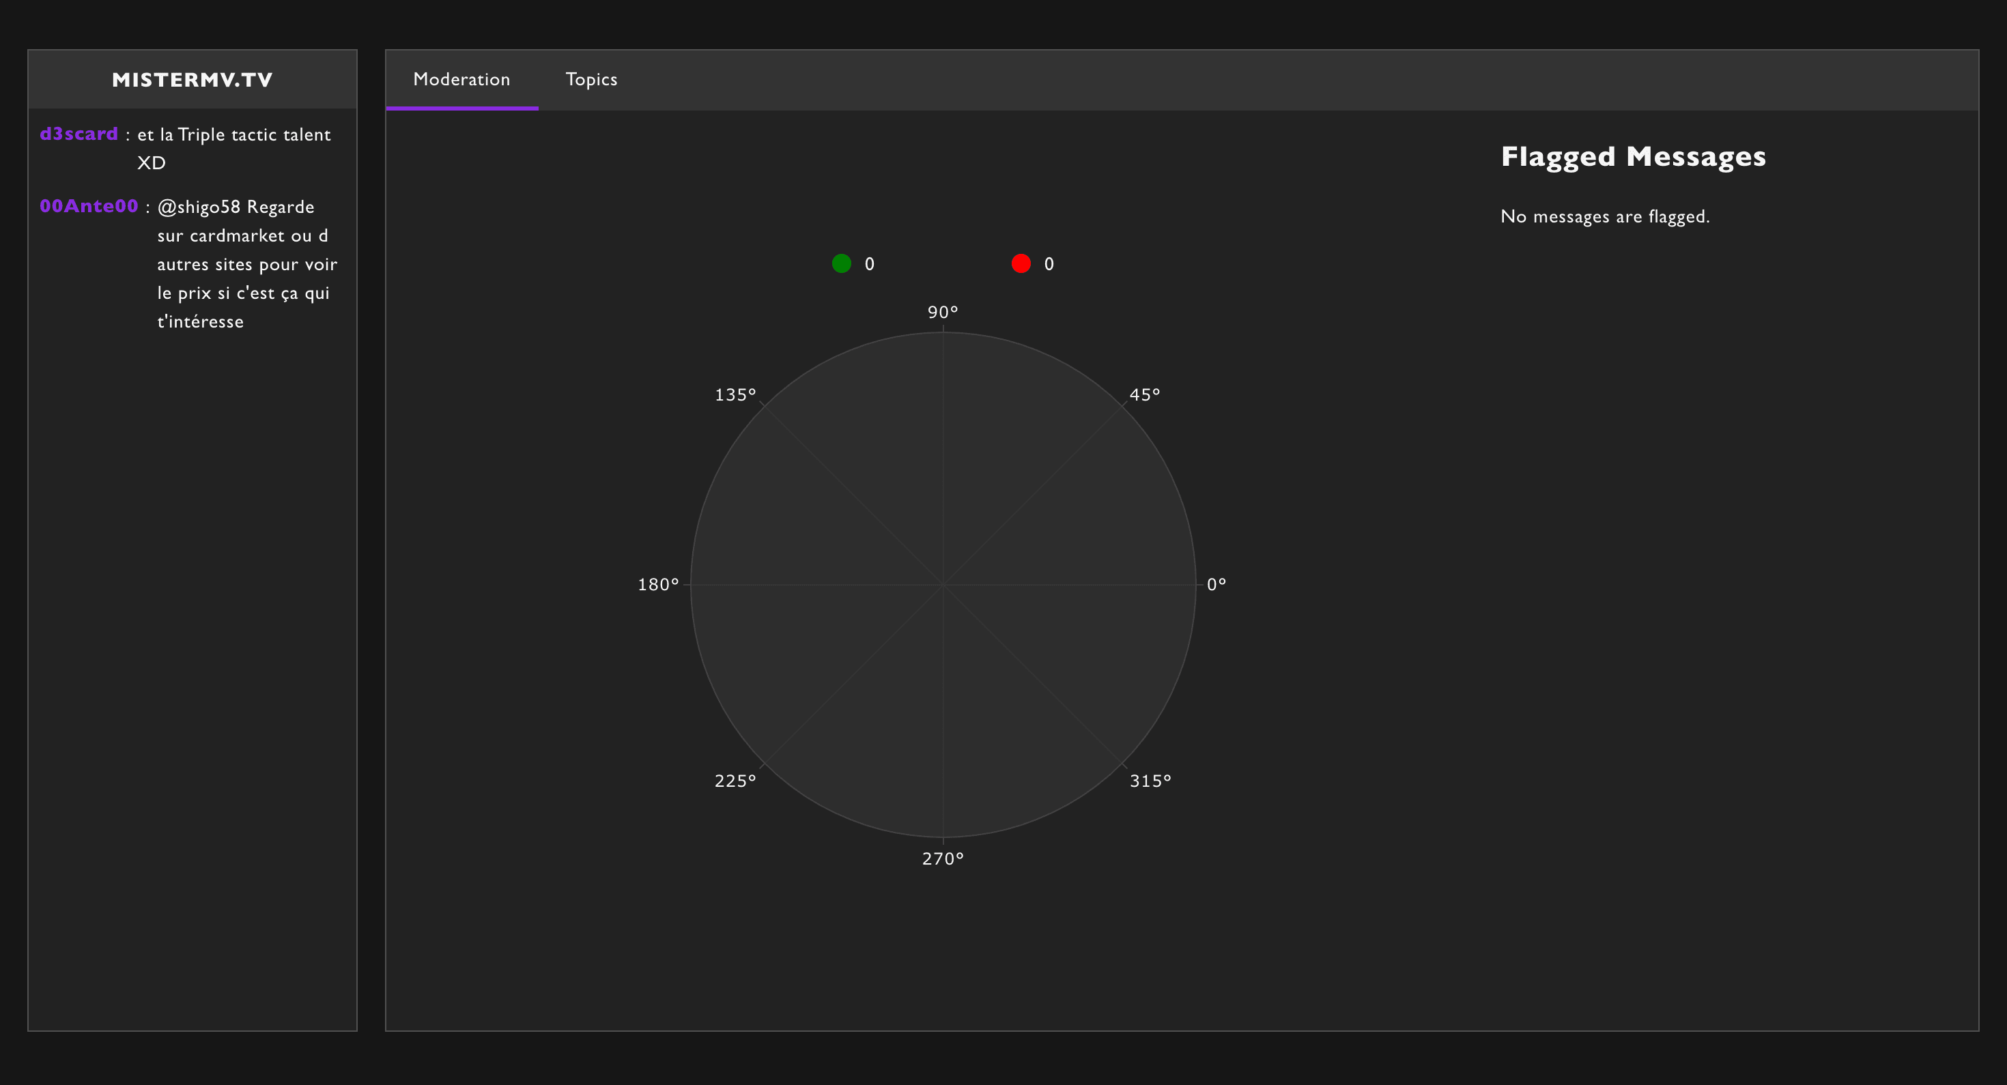
Task: Click the 270° axis label
Action: (x=943, y=858)
